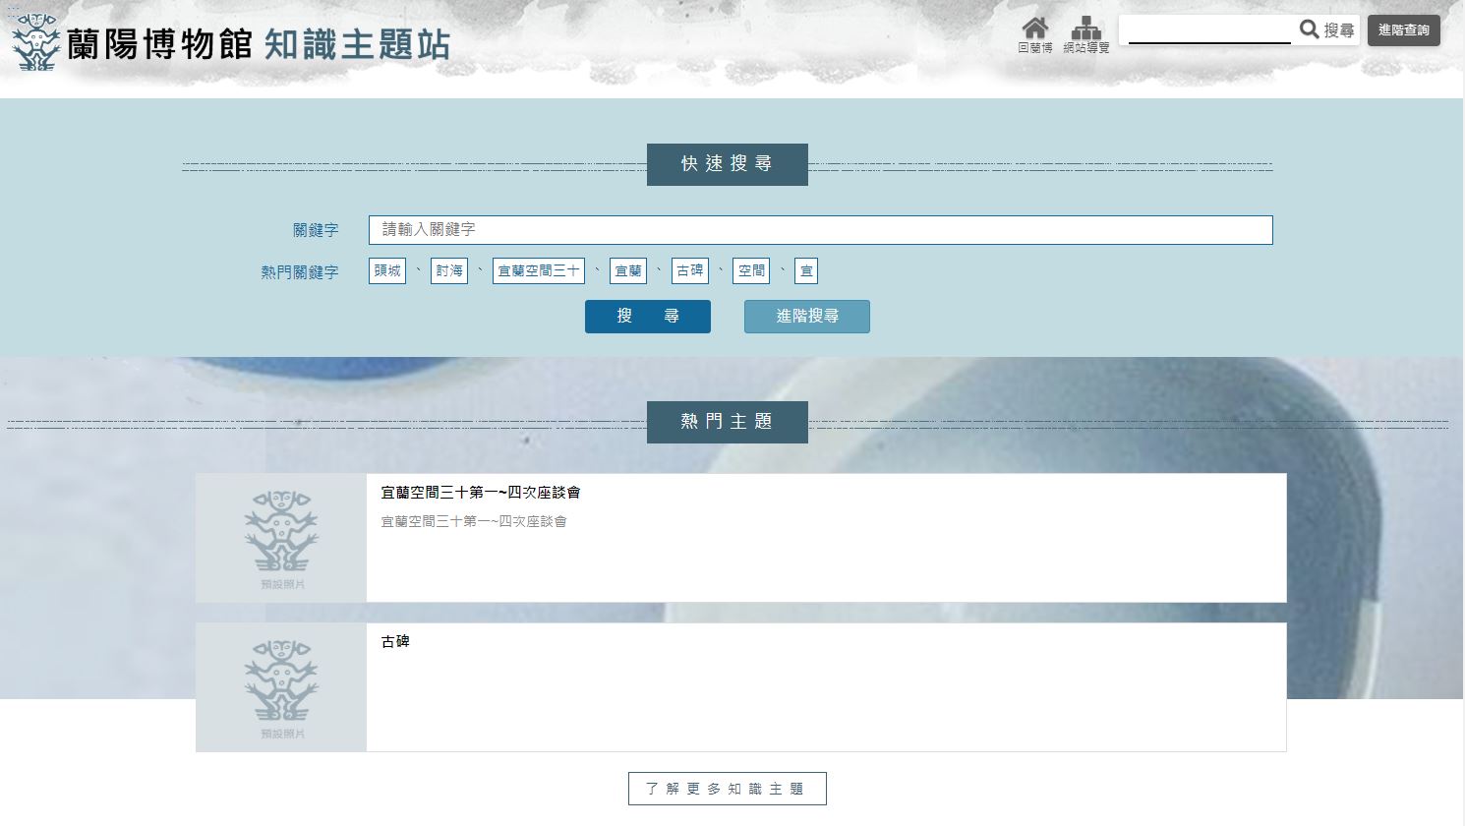This screenshot has height=826, width=1465.
Task: Open the 回蘭博 home icon
Action: tap(1034, 34)
